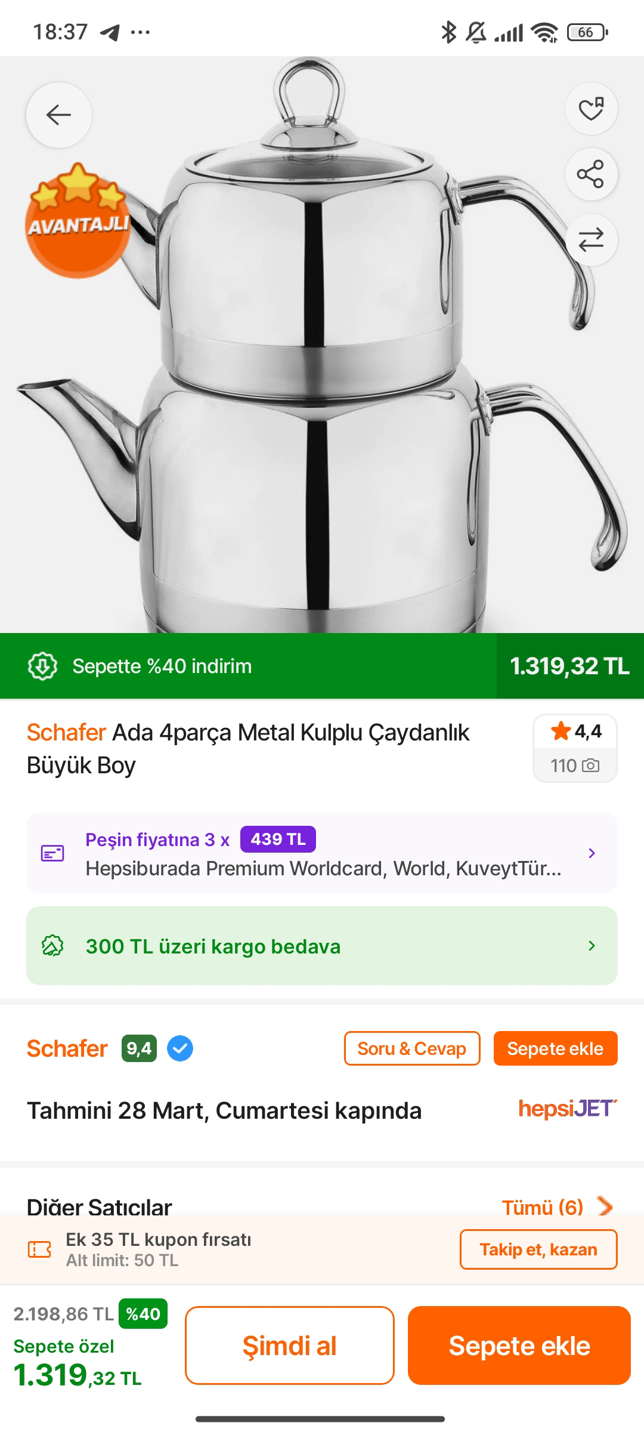Tap the share icon
This screenshot has height=1432, width=644.
591,174
